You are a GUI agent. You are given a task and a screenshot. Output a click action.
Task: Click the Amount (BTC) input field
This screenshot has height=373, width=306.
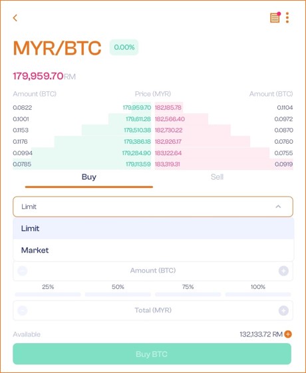tap(153, 270)
